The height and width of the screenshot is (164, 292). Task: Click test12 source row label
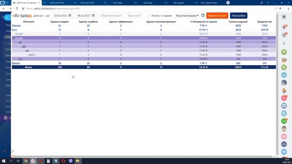click(x=32, y=55)
